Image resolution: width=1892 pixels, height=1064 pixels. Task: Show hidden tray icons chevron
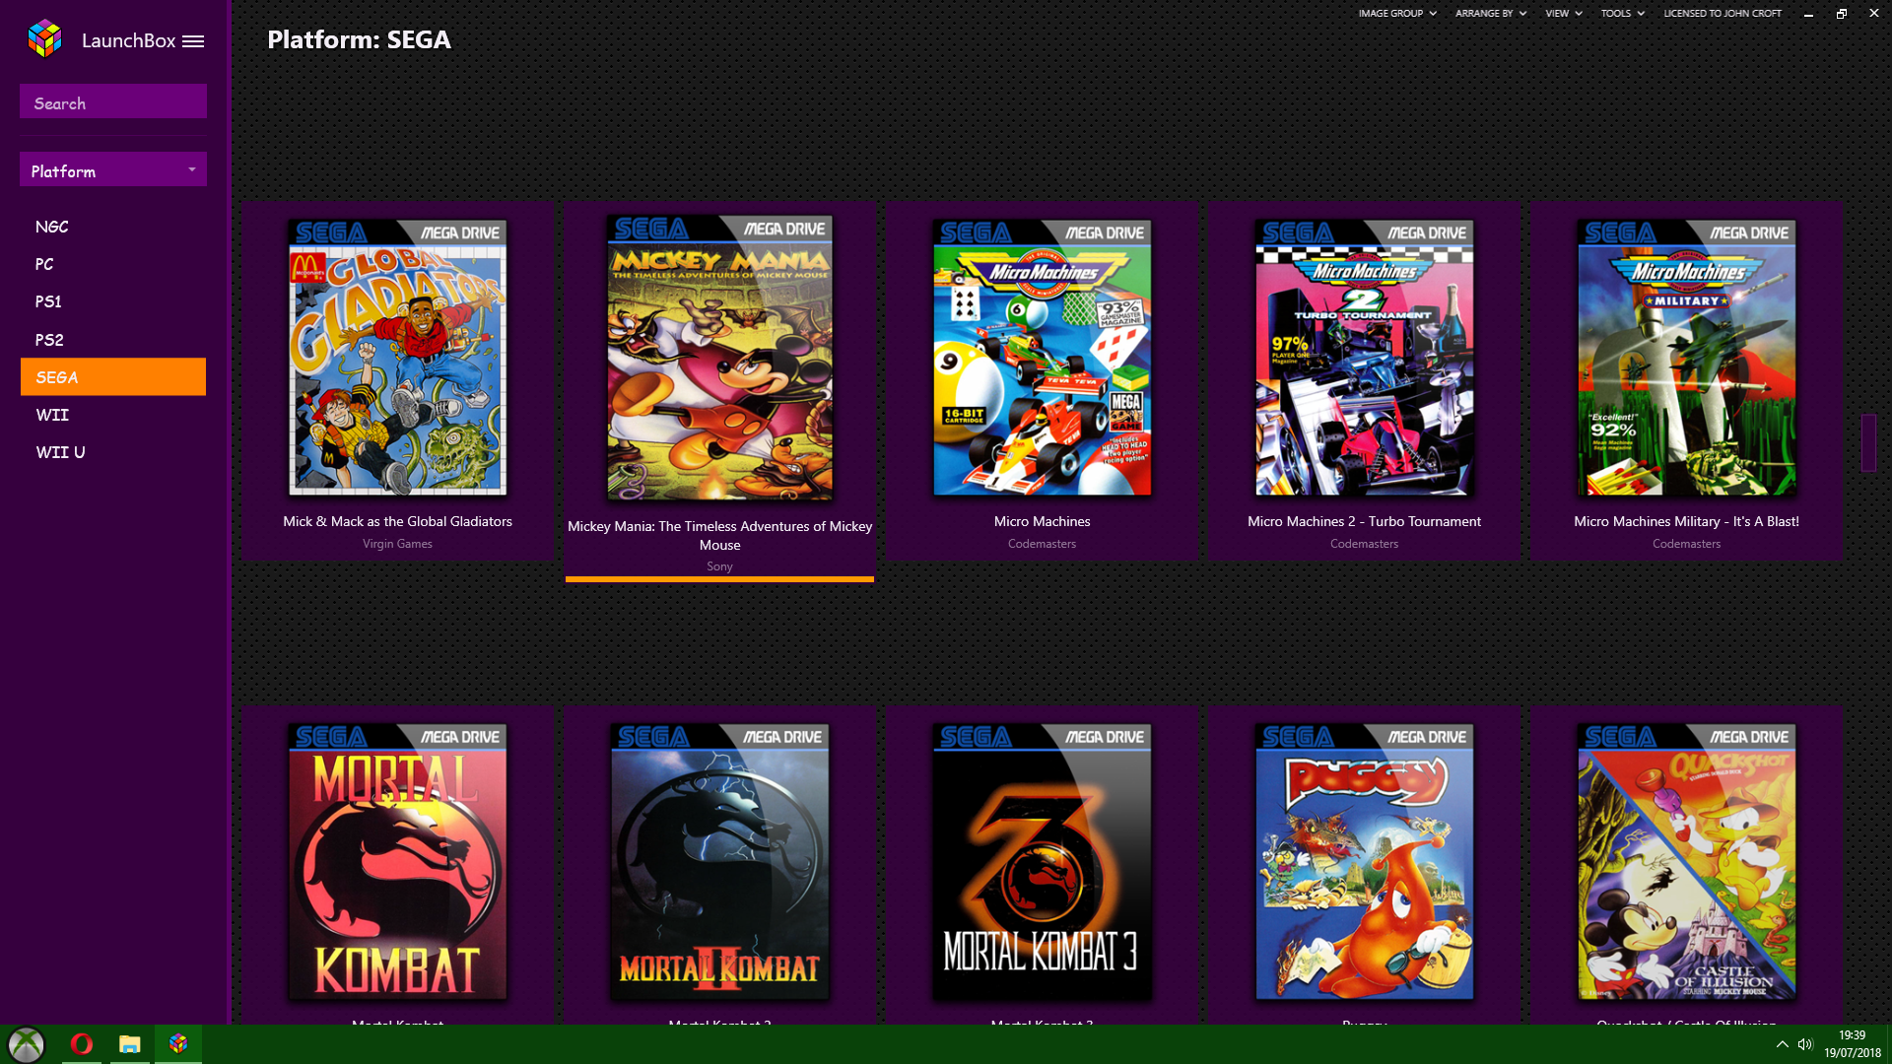[x=1782, y=1044]
